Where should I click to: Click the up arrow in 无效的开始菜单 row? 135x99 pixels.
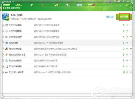pyautogui.click(x=127, y=25)
